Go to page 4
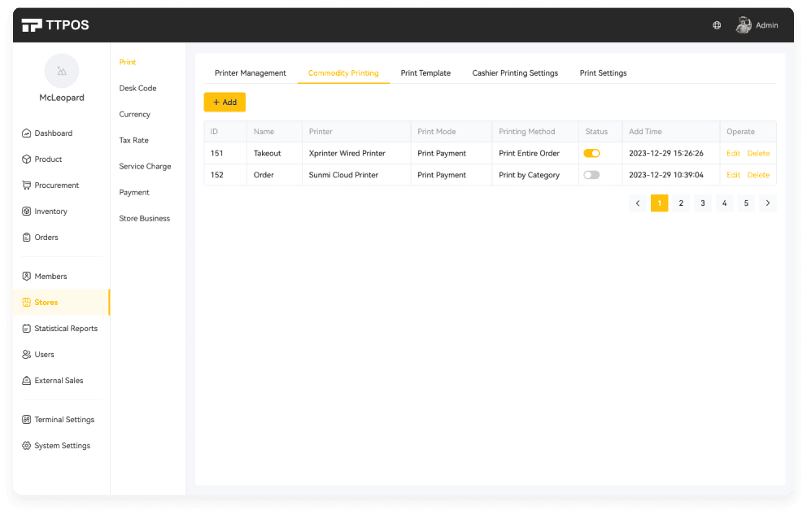This screenshot has width=807, height=515. click(x=724, y=203)
